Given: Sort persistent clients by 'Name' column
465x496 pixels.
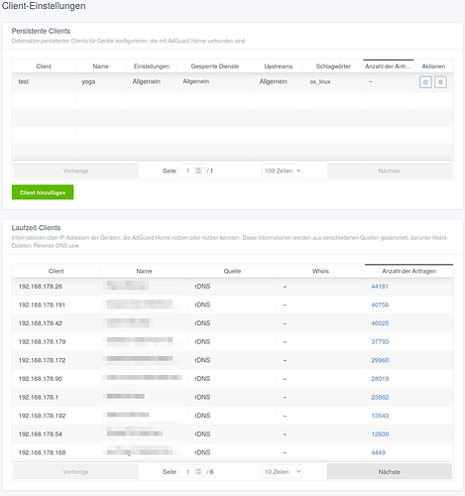Looking at the screenshot, I should coord(101,66).
